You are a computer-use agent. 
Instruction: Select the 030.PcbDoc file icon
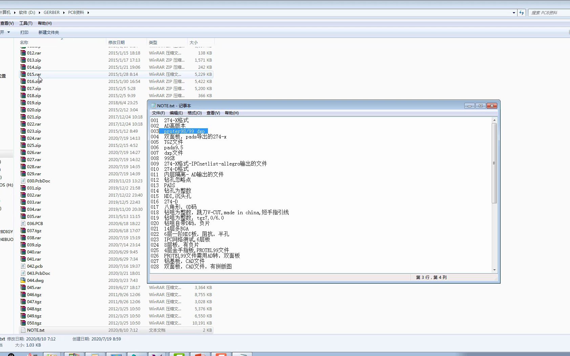point(23,181)
